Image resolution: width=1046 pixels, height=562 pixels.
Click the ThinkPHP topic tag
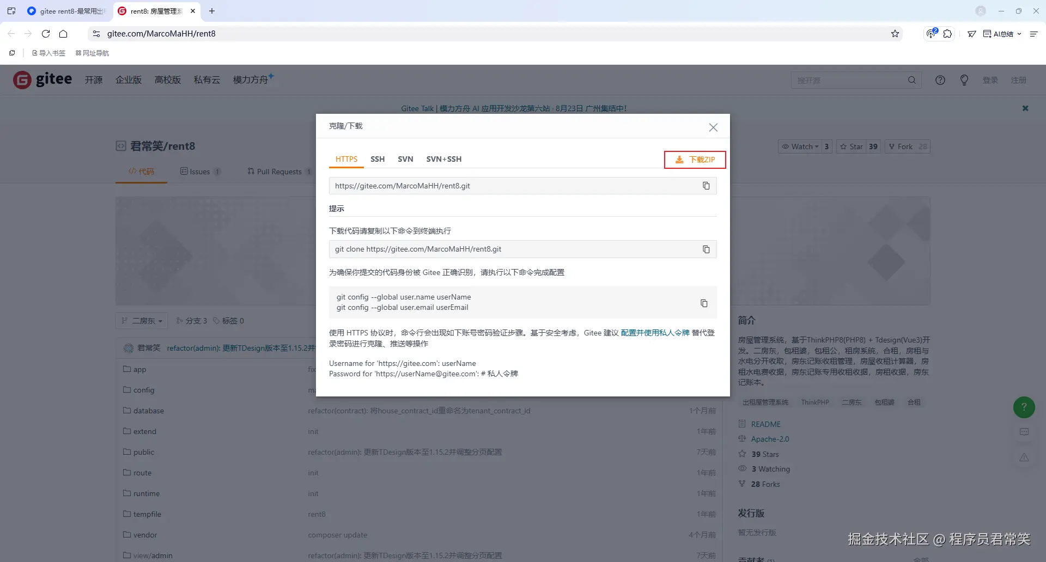click(815, 402)
